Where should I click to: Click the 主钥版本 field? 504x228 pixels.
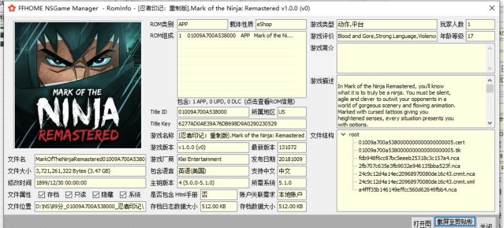(x=213, y=183)
